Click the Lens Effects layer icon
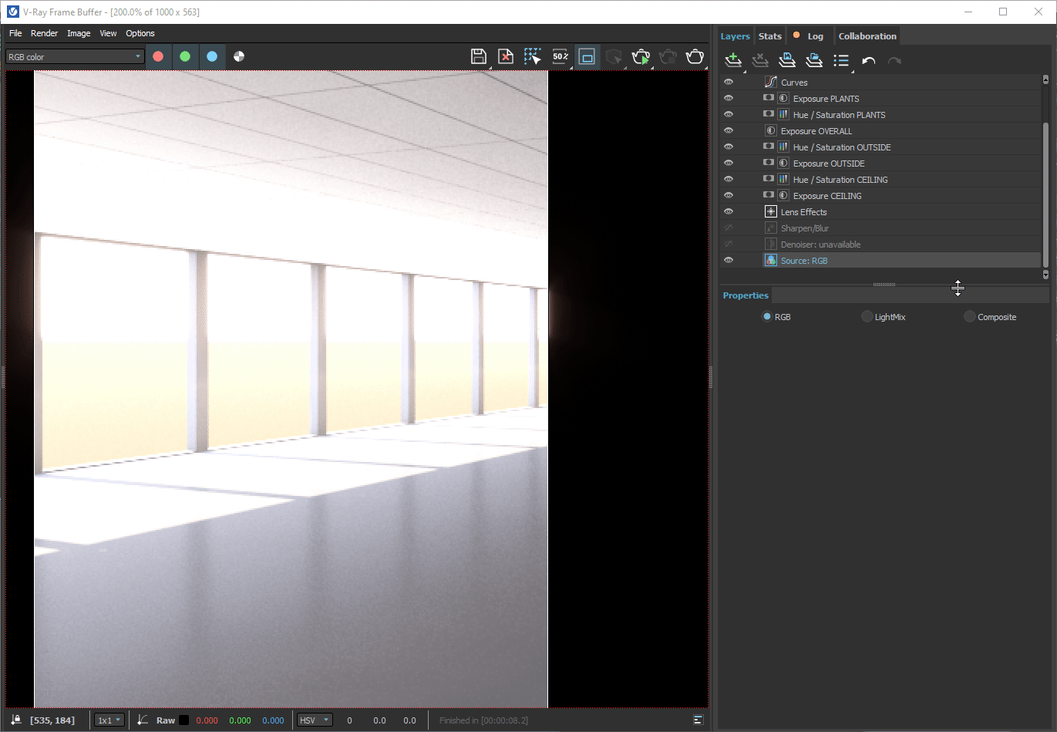 (770, 211)
